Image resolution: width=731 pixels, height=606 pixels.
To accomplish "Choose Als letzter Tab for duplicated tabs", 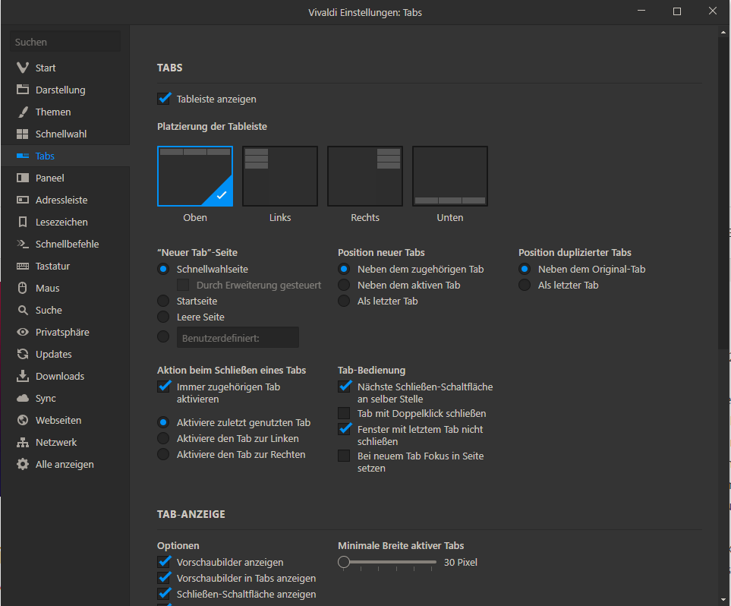I will [525, 285].
